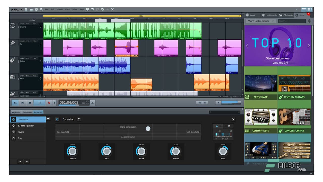
Task: Disable the Compressor power toggle
Action: [x=14, y=119]
